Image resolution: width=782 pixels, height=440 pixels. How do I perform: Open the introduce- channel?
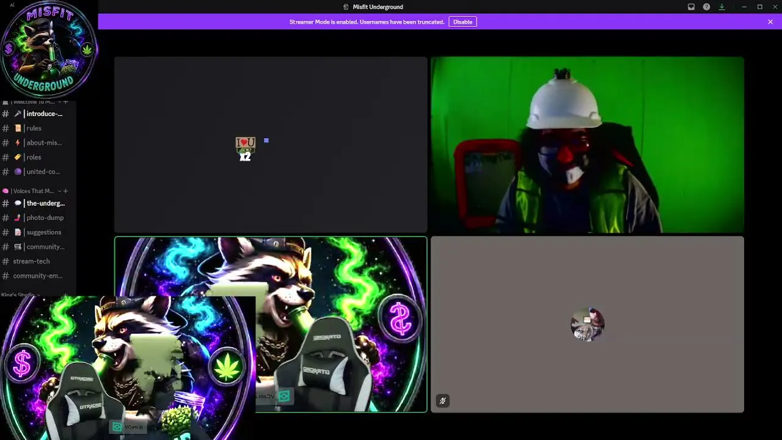pos(38,114)
